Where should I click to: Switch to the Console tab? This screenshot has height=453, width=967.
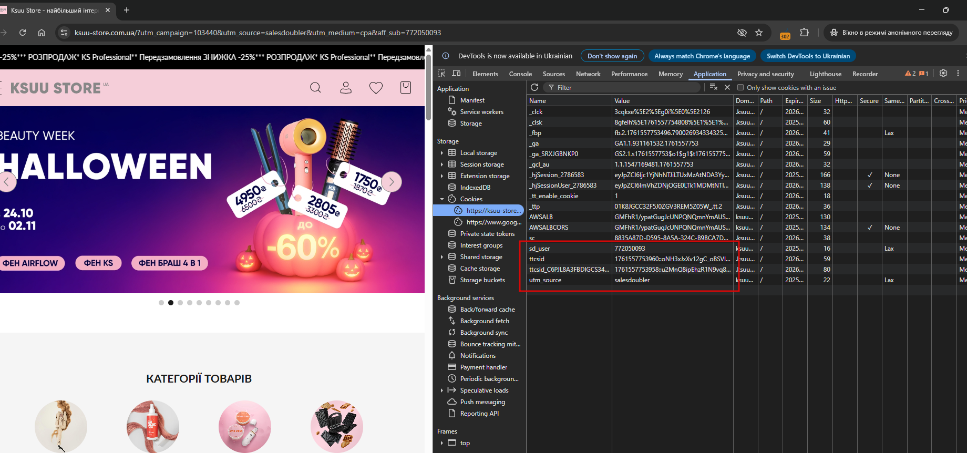[520, 74]
